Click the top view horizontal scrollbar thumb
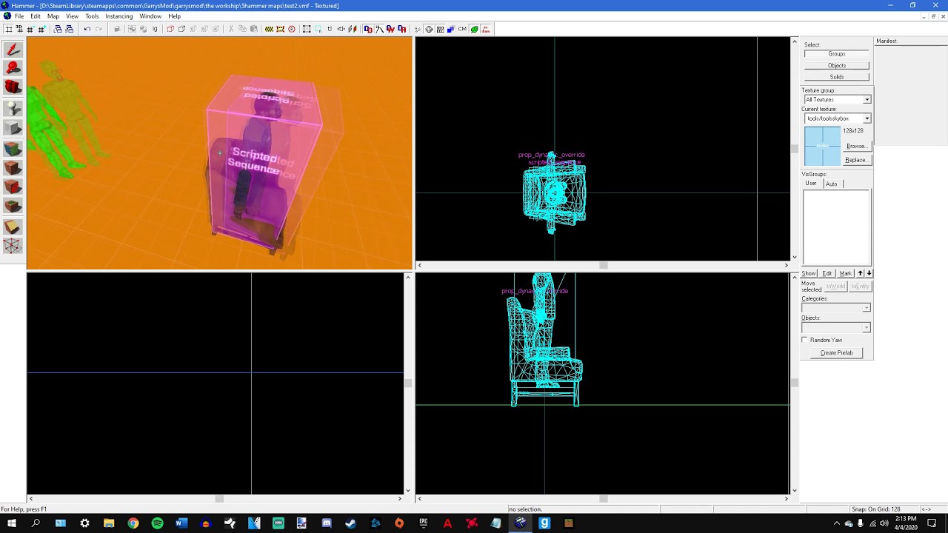Image resolution: width=948 pixels, height=533 pixels. point(604,265)
